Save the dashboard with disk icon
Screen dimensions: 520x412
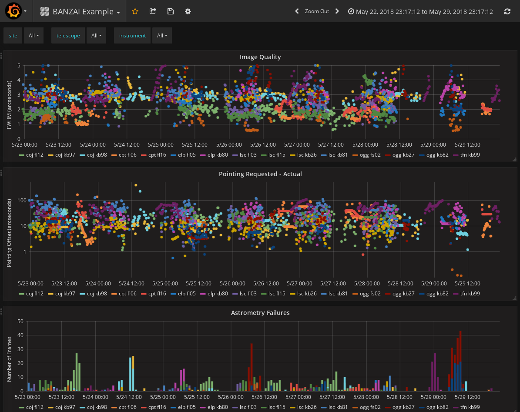pos(171,11)
